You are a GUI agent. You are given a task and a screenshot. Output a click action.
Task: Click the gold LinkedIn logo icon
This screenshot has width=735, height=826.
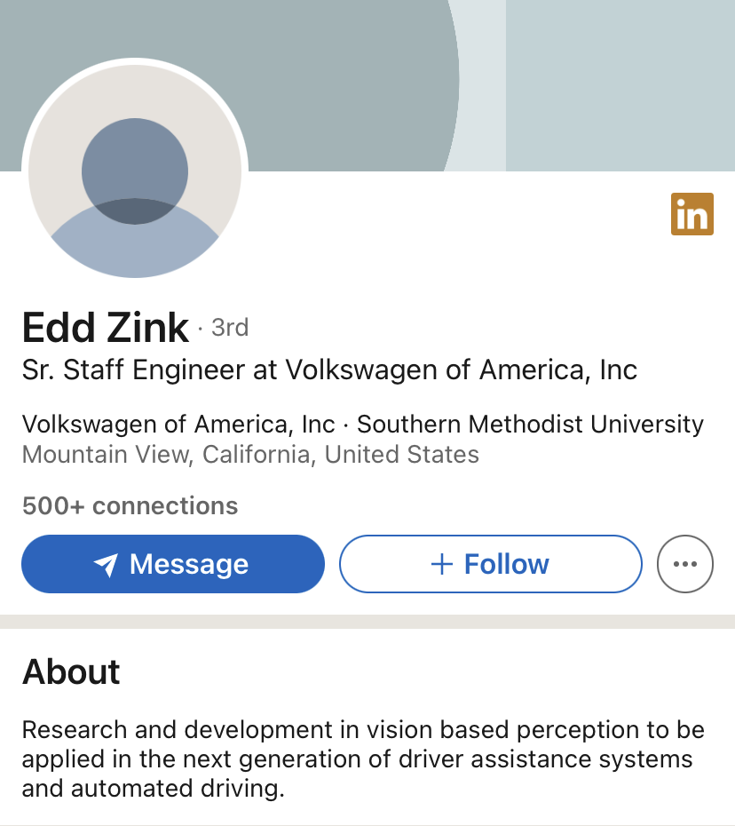point(692,214)
